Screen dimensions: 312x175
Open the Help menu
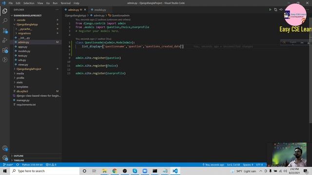[77, 3]
